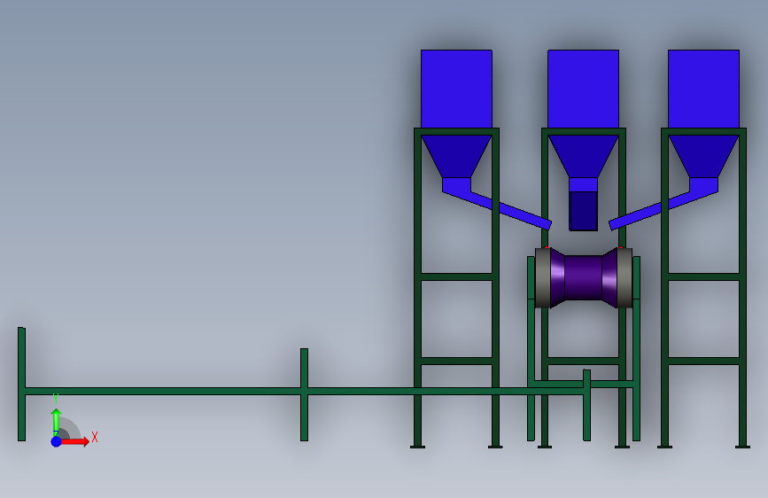Select the left blue hopper bin
Screen dimensions: 768x498
tap(456, 89)
